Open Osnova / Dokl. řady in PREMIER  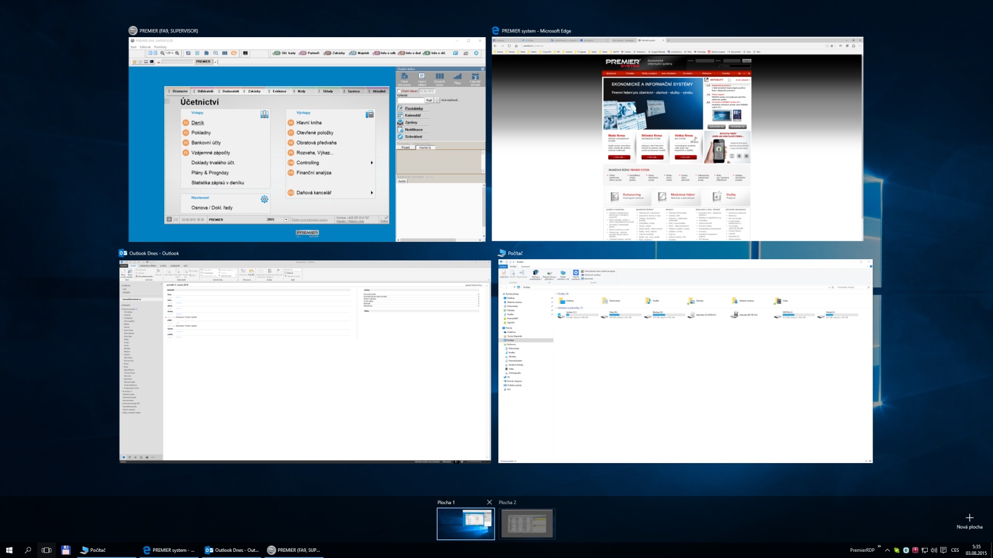[212, 208]
